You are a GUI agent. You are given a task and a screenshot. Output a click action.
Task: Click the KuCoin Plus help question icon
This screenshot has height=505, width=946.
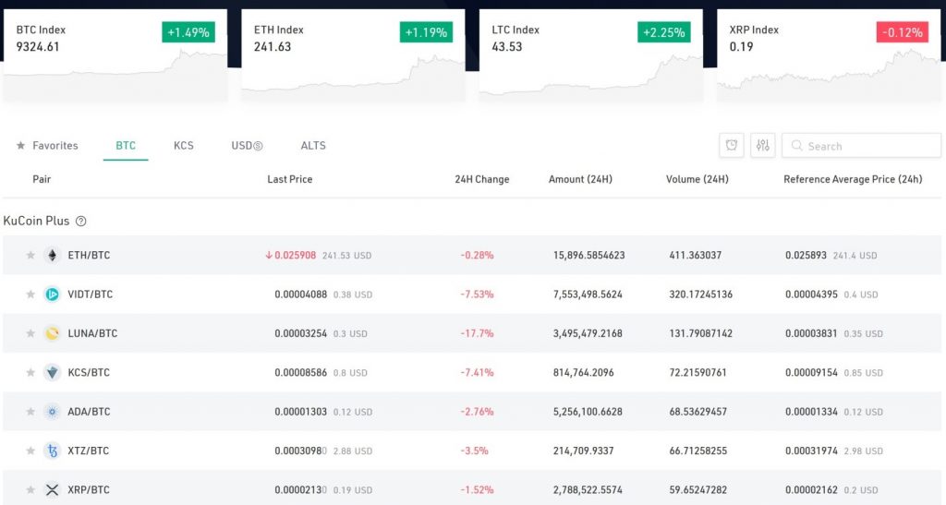click(81, 222)
